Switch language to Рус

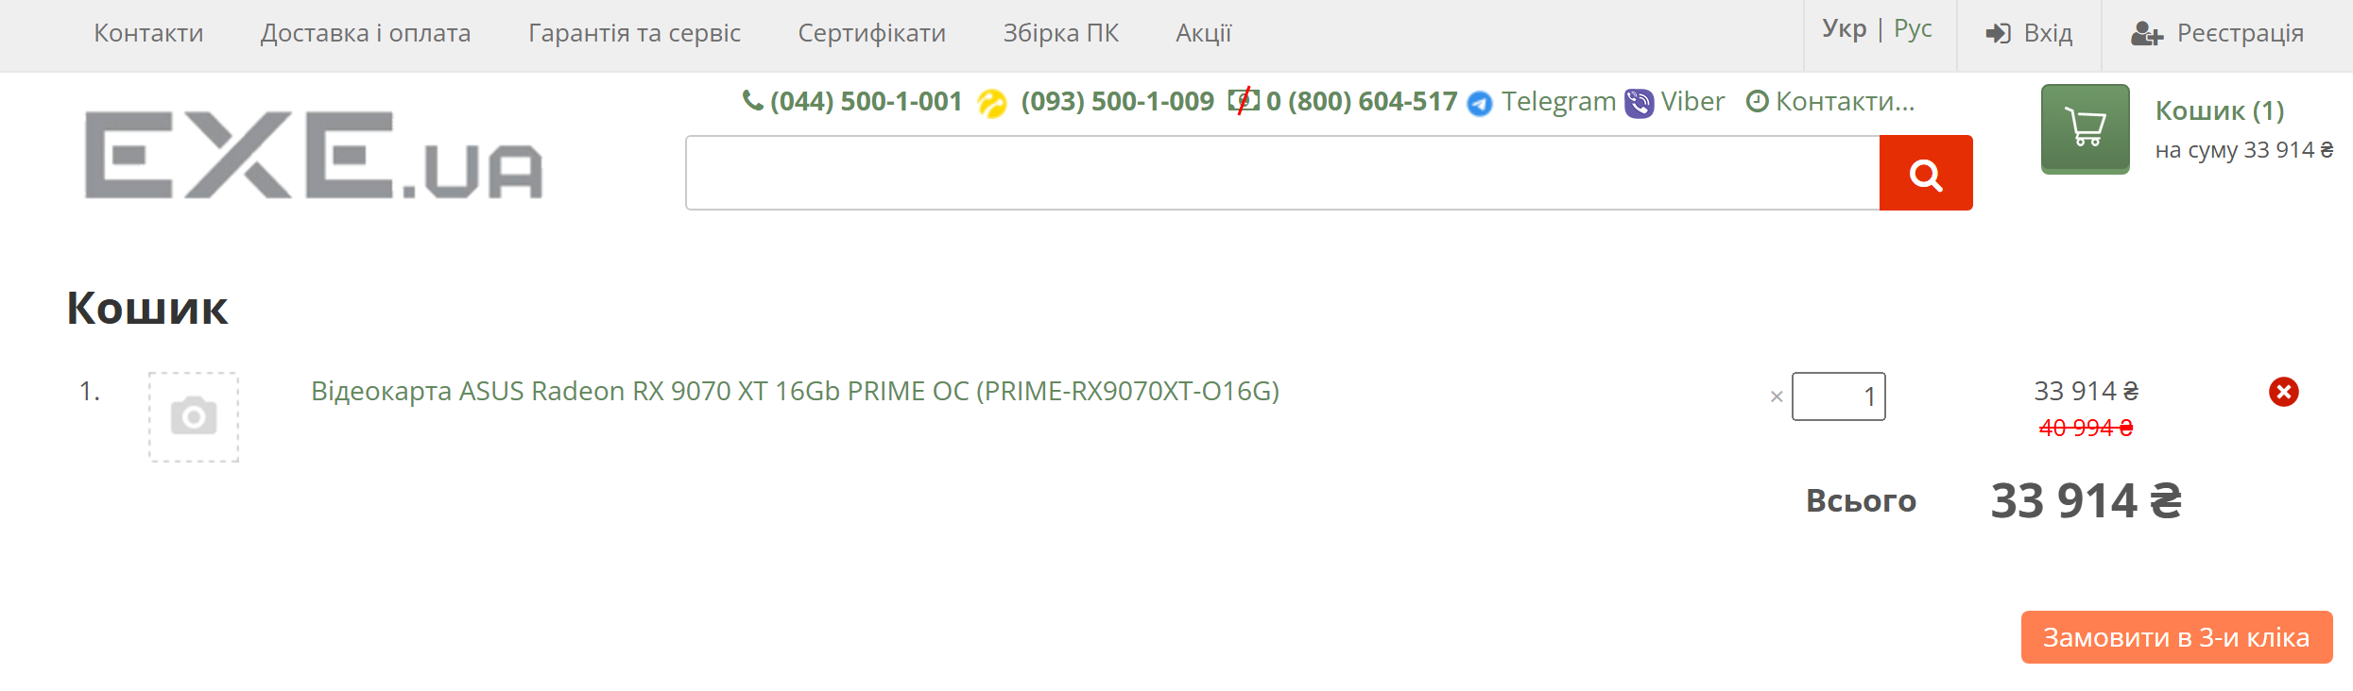click(x=1913, y=29)
